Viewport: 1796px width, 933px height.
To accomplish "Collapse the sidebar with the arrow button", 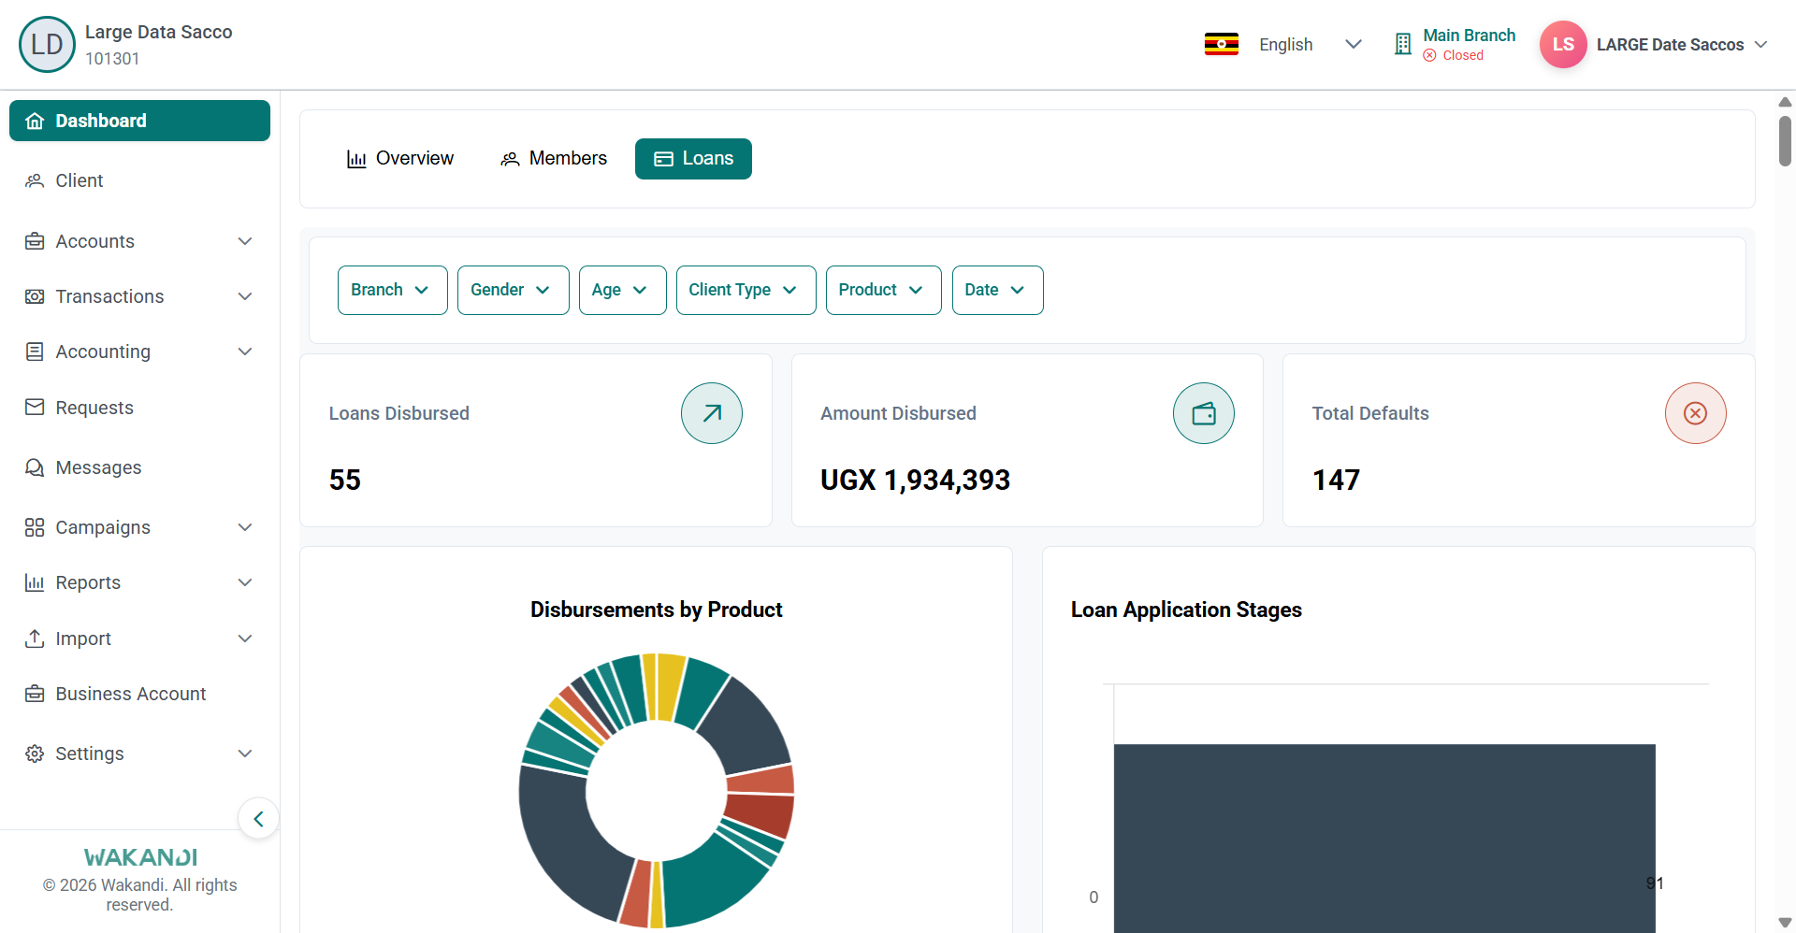I will click(x=258, y=819).
